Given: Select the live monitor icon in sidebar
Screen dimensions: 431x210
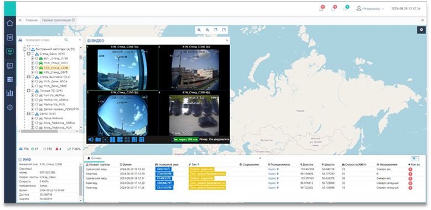Looking at the screenshot, I should click(x=10, y=51).
